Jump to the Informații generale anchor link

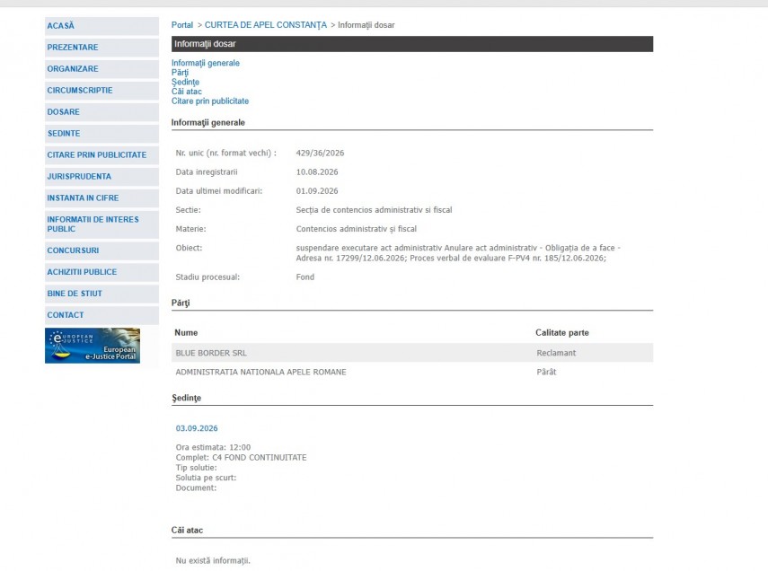(205, 63)
